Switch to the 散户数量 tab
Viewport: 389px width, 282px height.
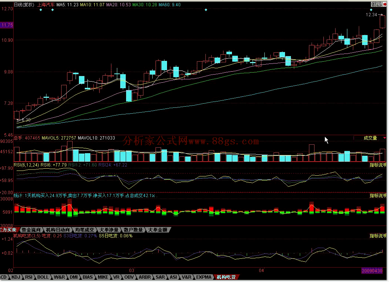tap(133, 230)
